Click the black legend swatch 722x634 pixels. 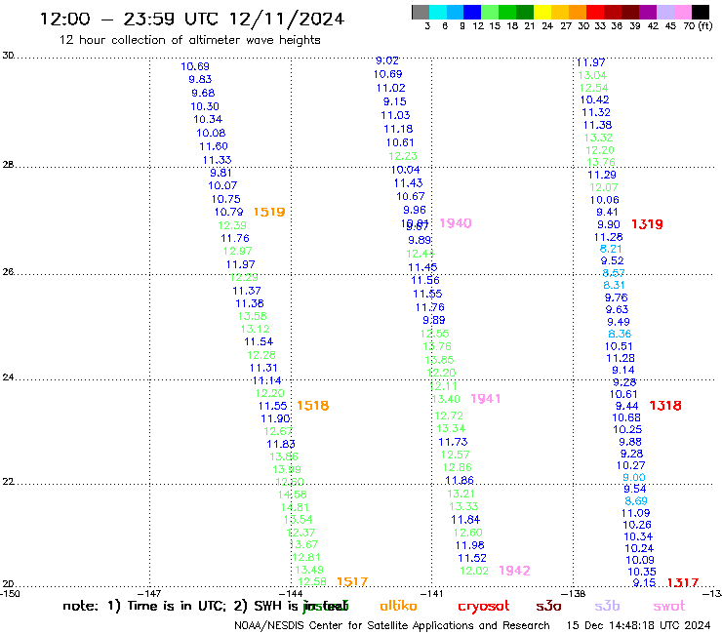[x=700, y=12]
